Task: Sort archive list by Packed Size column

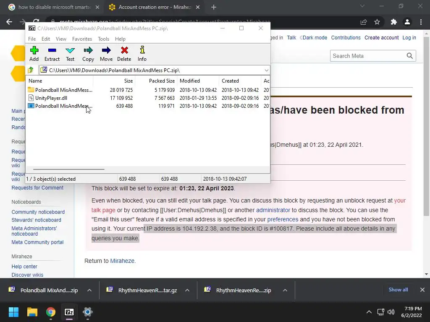Action: (156, 81)
